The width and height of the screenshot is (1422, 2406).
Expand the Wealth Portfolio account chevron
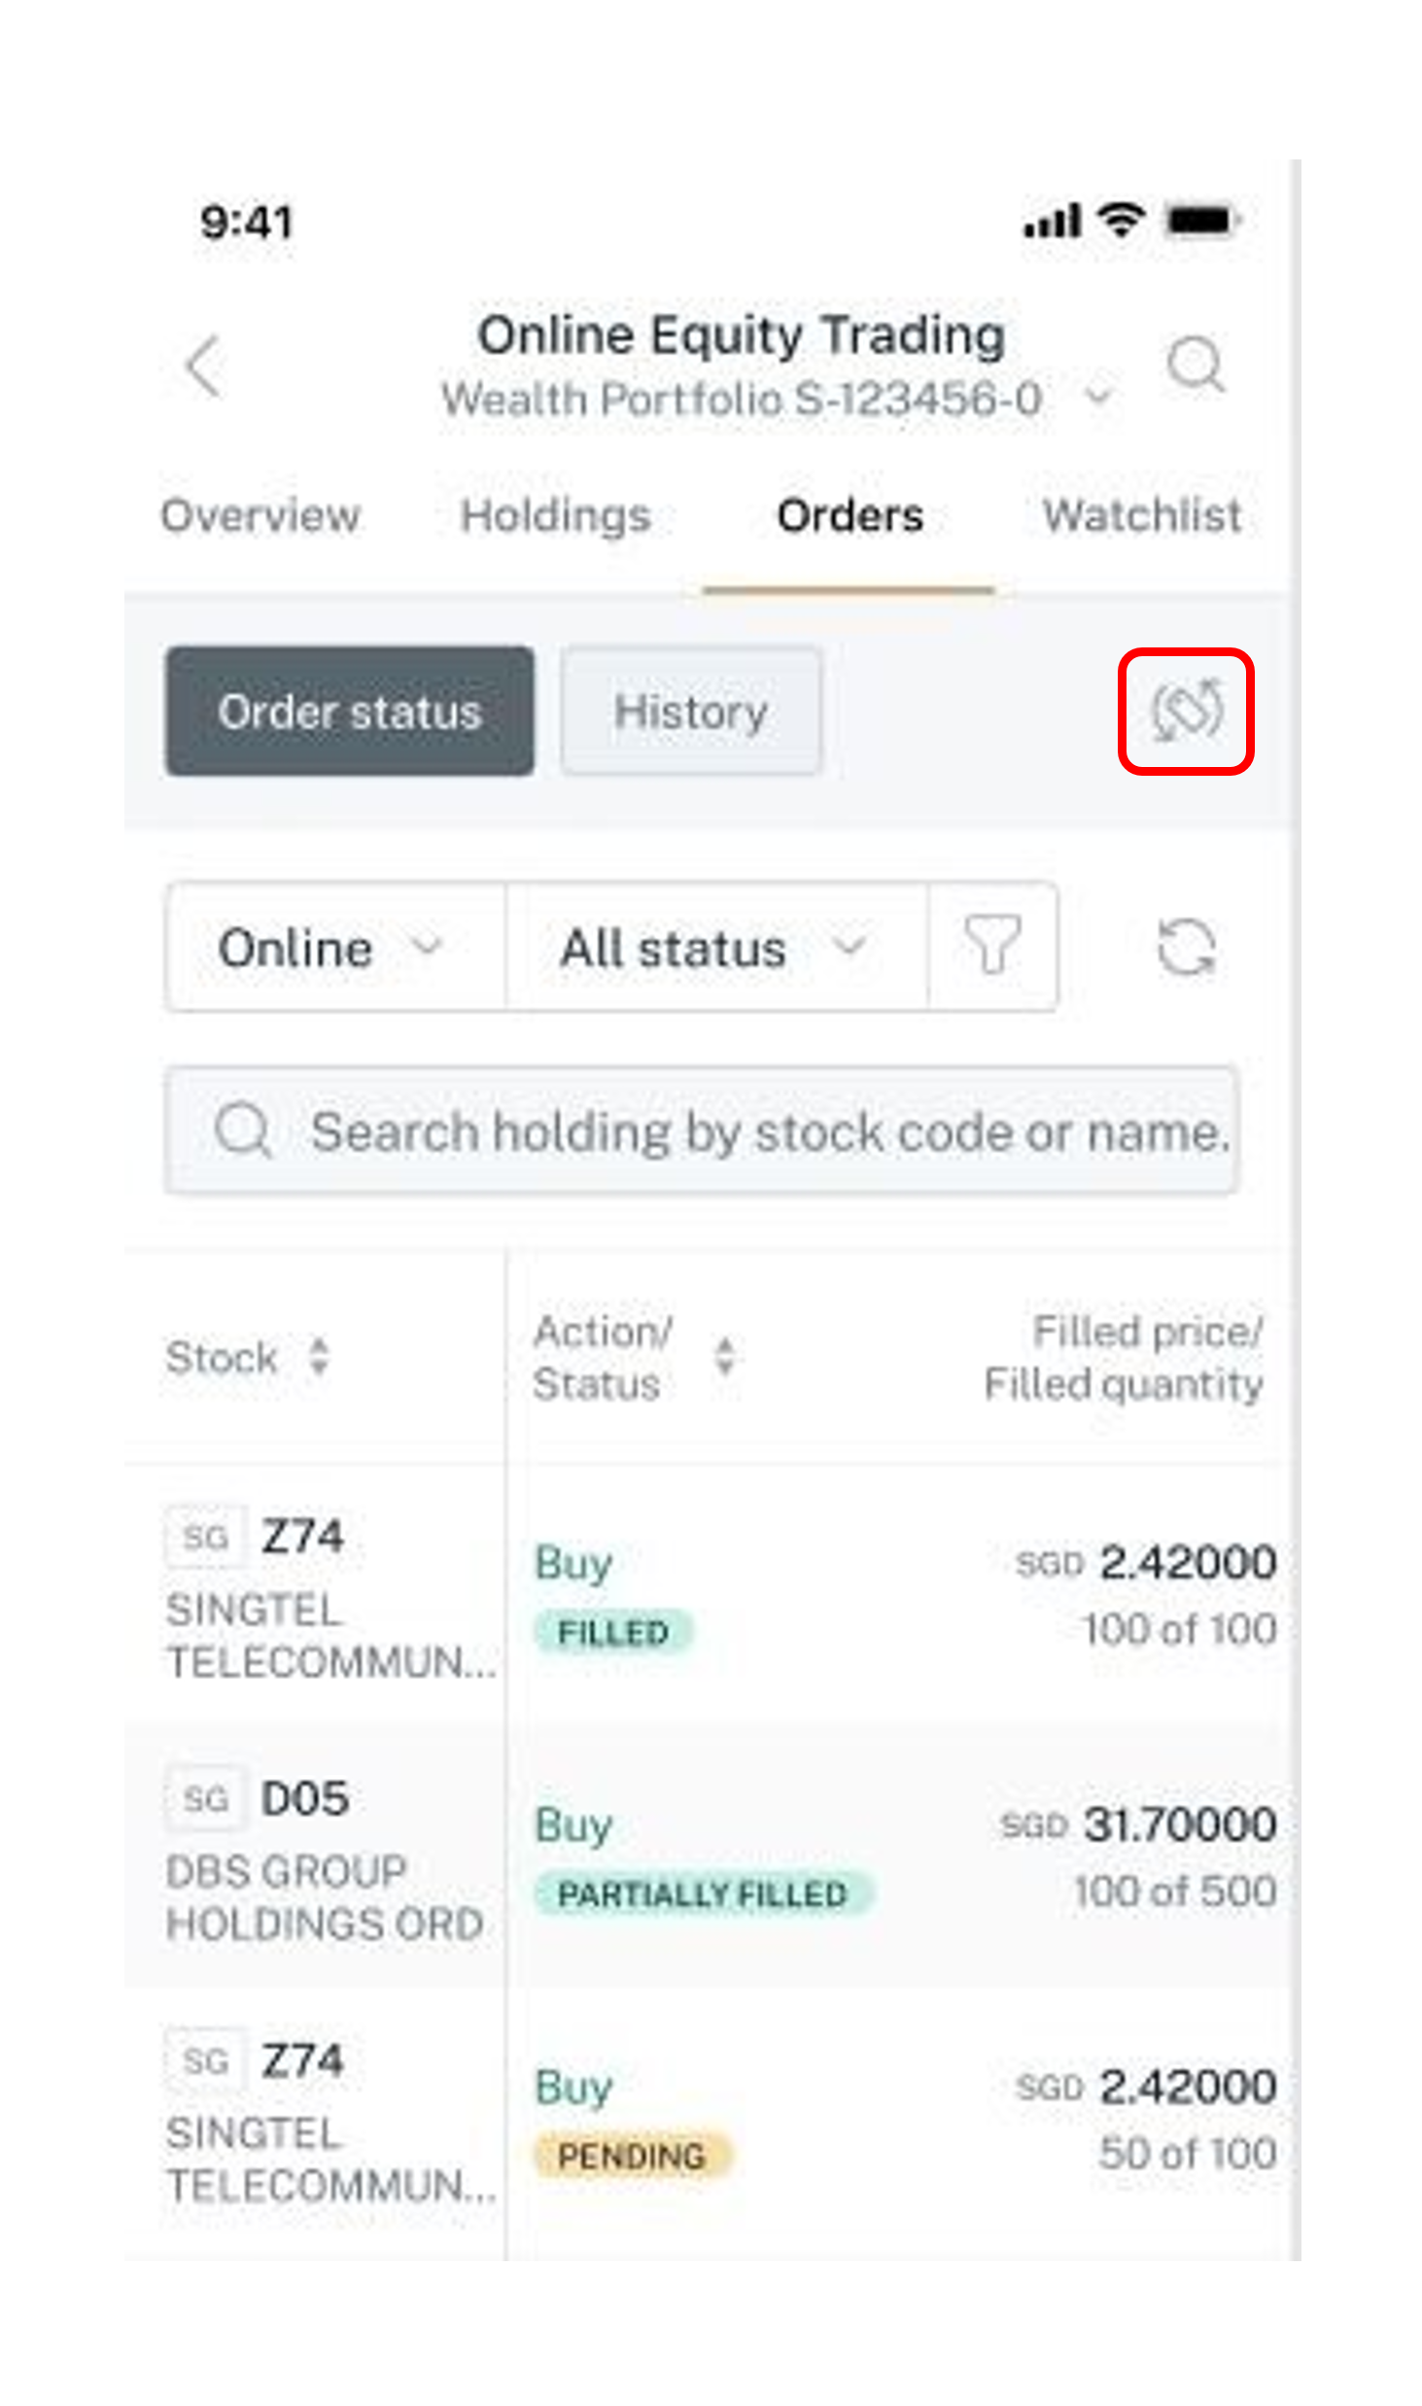(x=1097, y=397)
